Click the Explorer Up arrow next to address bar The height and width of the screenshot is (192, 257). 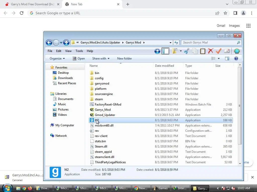click(66, 42)
